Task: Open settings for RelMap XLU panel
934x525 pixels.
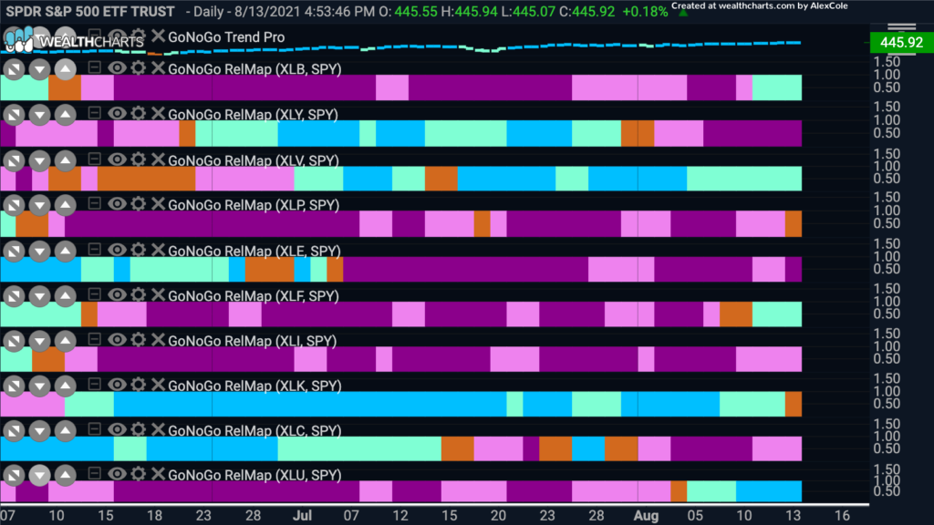Action: click(x=139, y=474)
